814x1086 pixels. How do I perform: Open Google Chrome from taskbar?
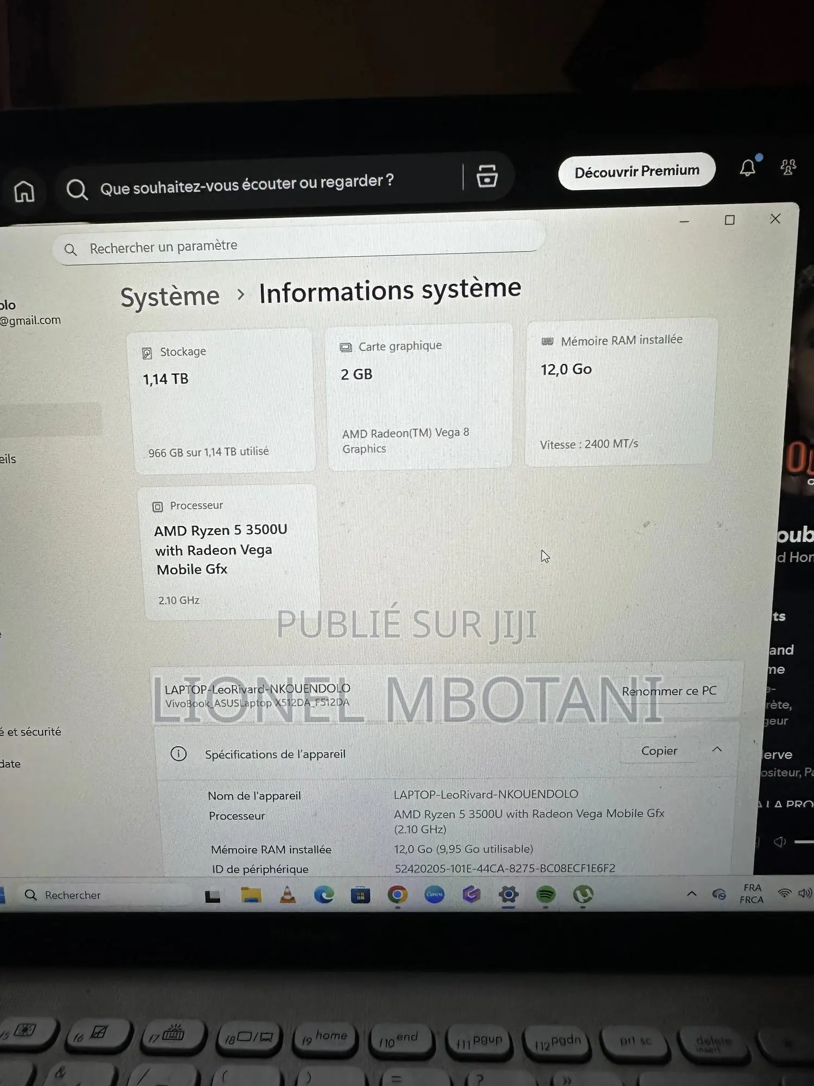[397, 894]
